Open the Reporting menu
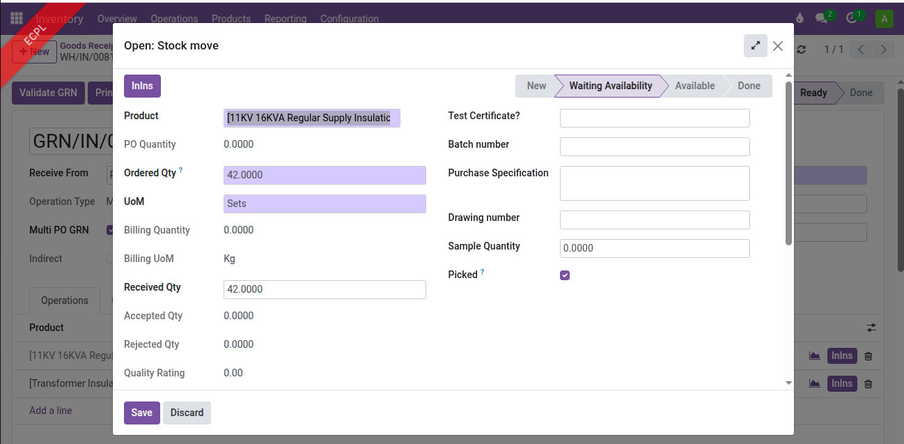Image resolution: width=904 pixels, height=444 pixels. (285, 19)
